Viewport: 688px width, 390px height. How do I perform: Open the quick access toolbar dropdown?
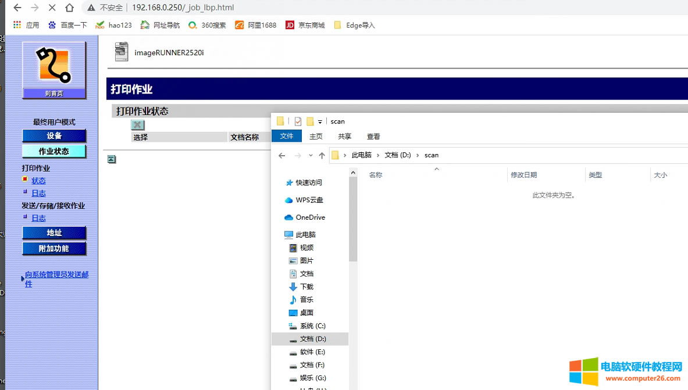pyautogui.click(x=320, y=121)
